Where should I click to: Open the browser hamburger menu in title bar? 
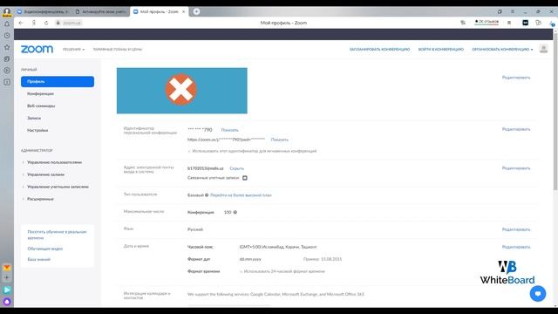(513, 11)
